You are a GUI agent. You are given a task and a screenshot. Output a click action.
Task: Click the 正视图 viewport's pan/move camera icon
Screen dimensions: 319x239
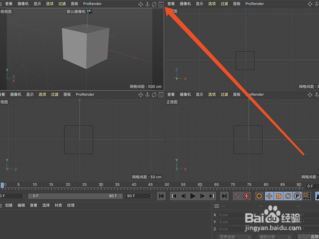click(310, 95)
